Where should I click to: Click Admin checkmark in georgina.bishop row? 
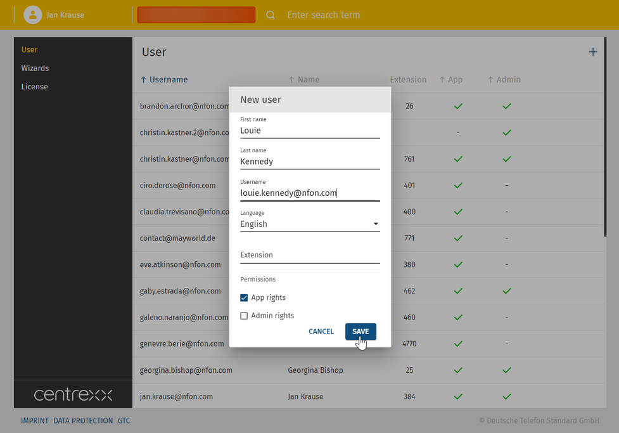coord(507,370)
